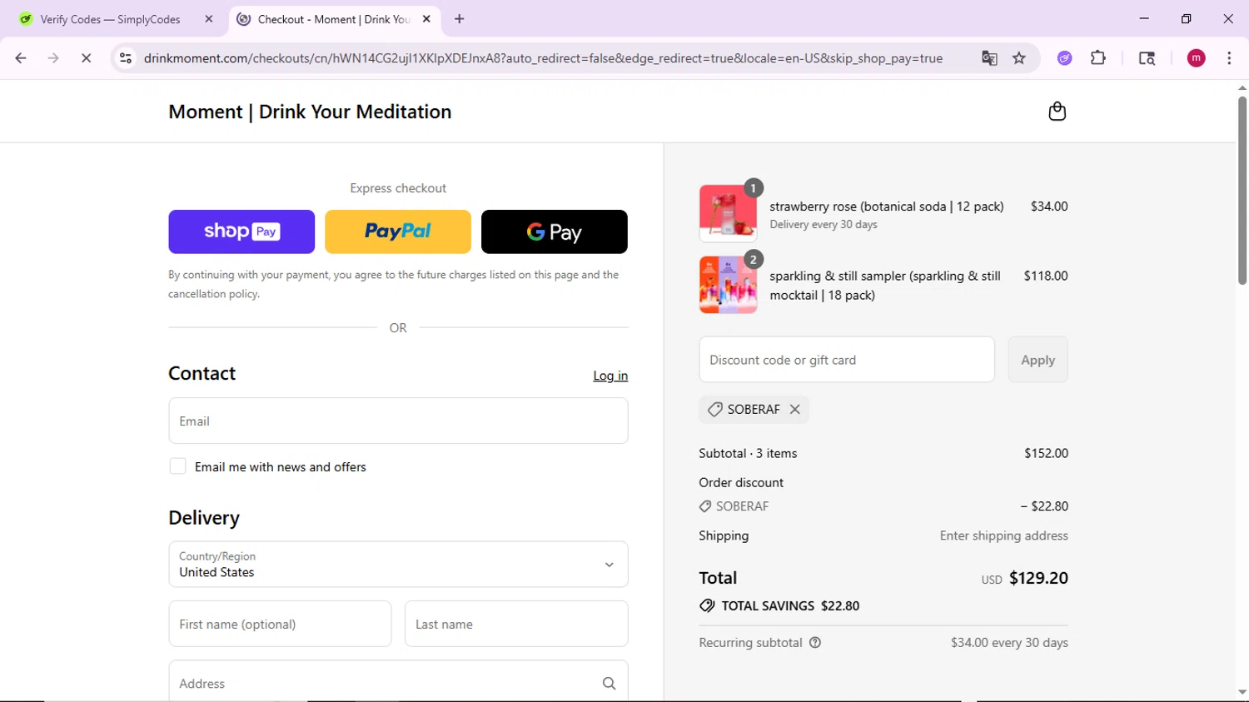Focus the Address input field
Viewport: 1249px width, 702px height.
click(x=398, y=682)
